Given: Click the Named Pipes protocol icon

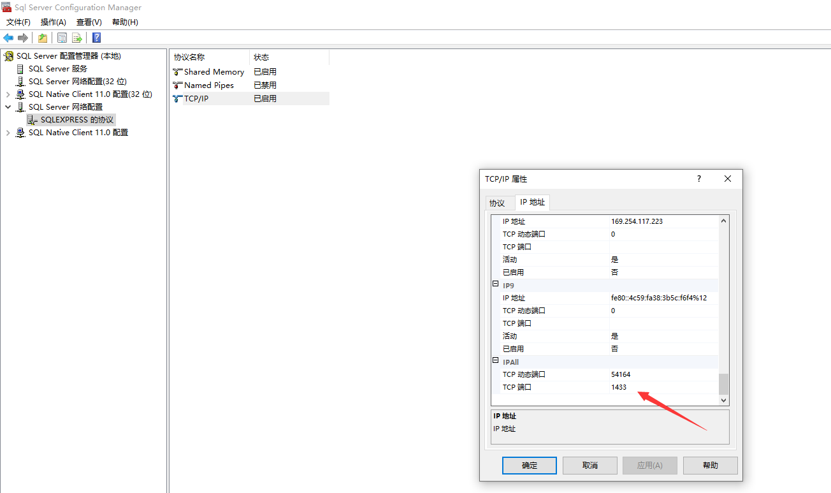Looking at the screenshot, I should click(177, 85).
